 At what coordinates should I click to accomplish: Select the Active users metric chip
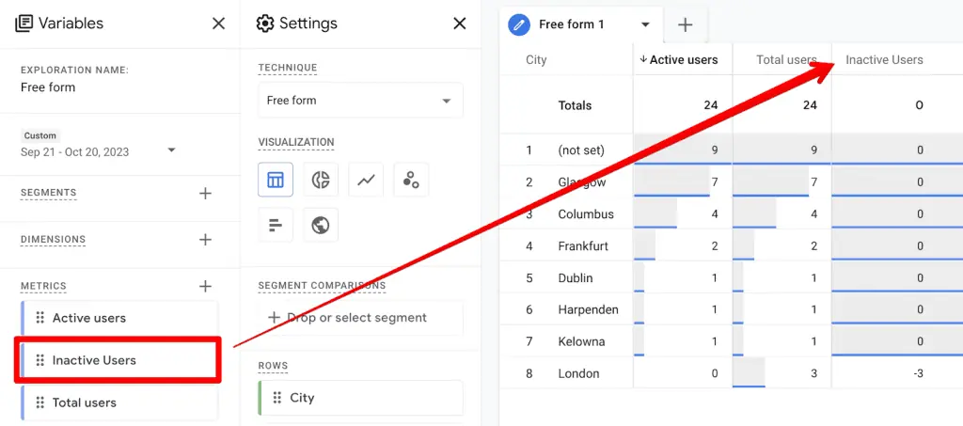coord(119,318)
